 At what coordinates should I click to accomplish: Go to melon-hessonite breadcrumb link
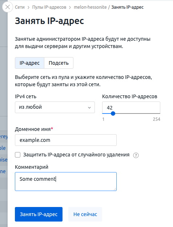click(x=90, y=7)
